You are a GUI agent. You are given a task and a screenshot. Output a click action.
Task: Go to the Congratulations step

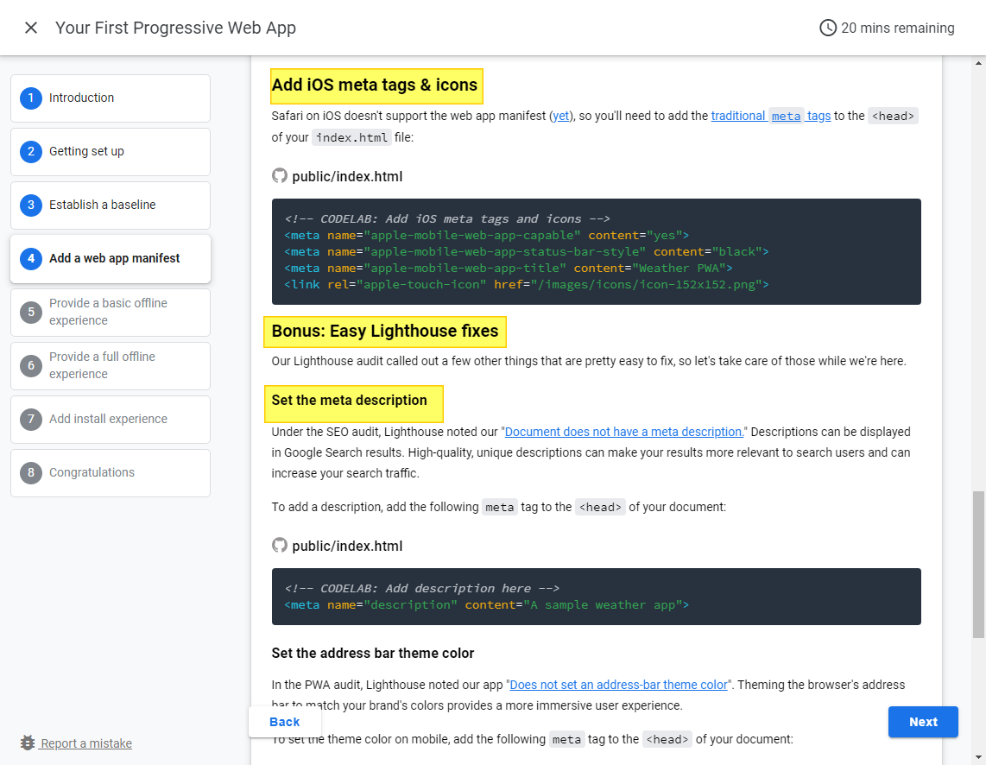110,472
